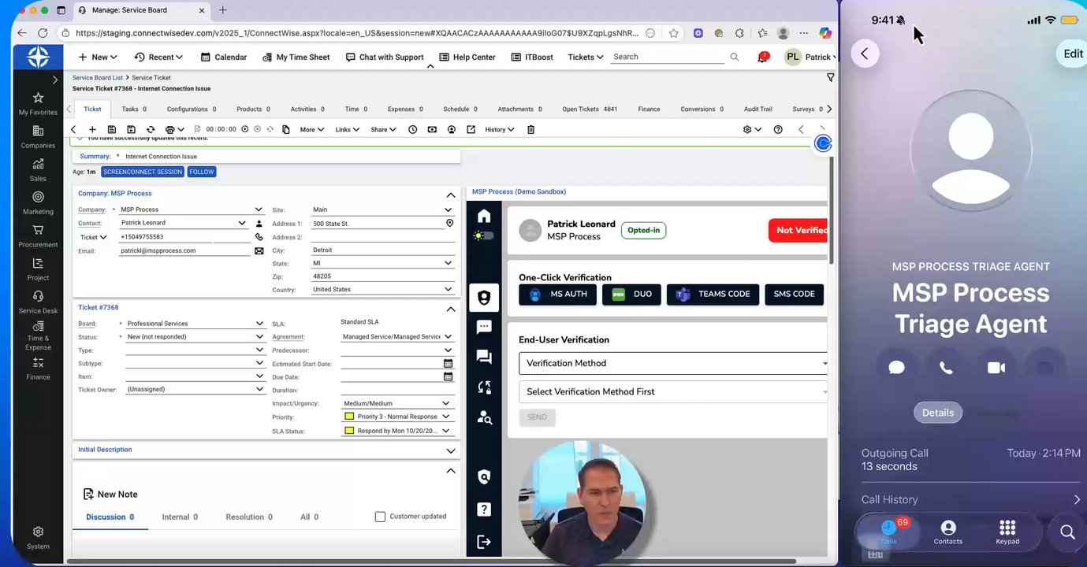Click the Email field patrickl@mspprocess.com
The width and height of the screenshot is (1087, 567).
tap(185, 251)
